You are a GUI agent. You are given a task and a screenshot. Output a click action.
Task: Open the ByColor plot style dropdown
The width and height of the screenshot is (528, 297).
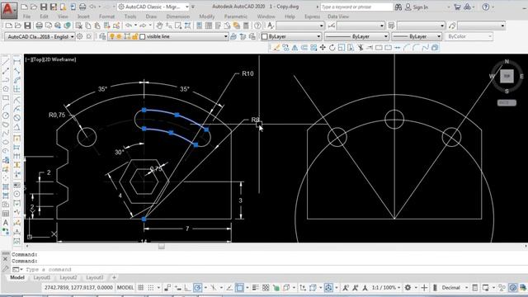[x=469, y=36]
